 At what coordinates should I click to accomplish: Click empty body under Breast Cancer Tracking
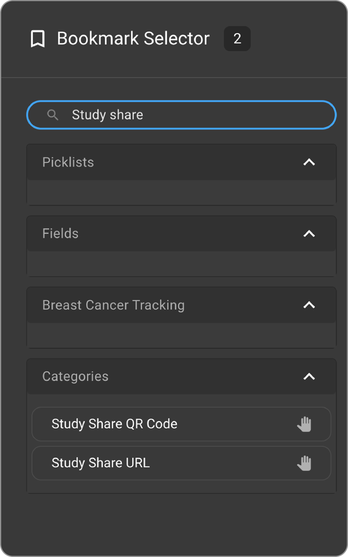(181, 335)
